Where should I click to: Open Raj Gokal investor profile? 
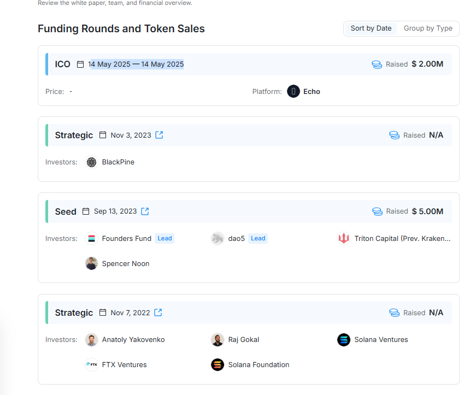tap(244, 340)
